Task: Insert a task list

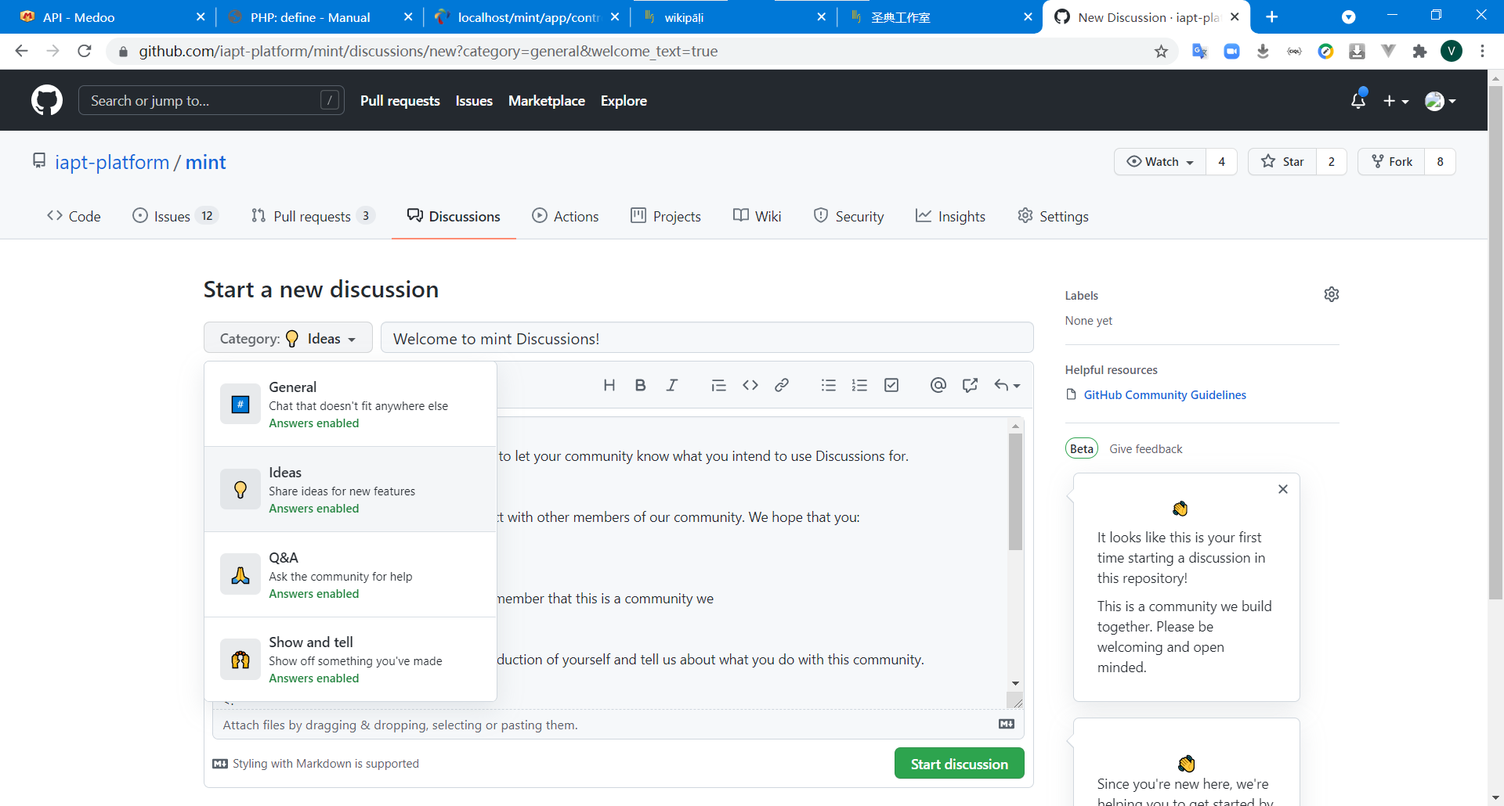Action: [x=891, y=385]
